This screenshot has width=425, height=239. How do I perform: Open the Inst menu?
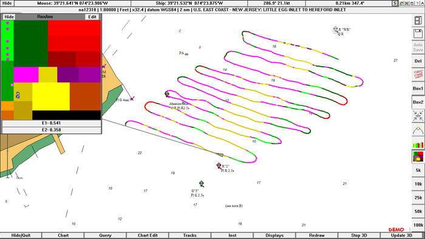pos(232,235)
